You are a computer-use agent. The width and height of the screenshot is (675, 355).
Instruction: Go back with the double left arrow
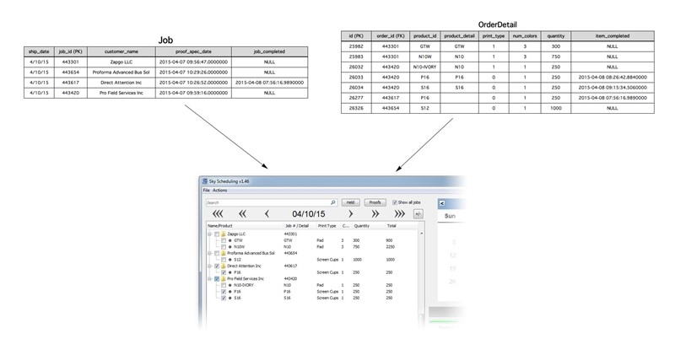point(242,214)
